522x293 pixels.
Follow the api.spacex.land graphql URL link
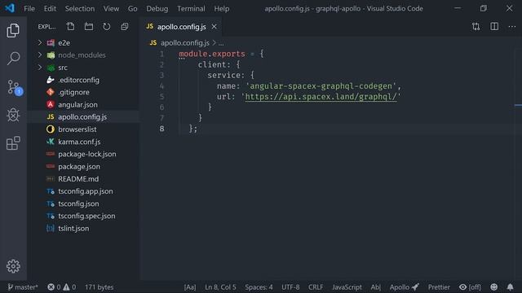321,97
